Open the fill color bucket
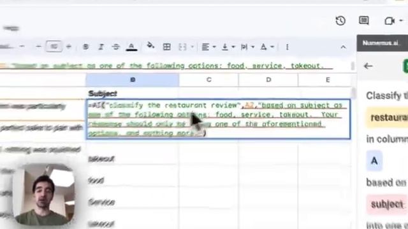This screenshot has width=408, height=229. click(150, 46)
